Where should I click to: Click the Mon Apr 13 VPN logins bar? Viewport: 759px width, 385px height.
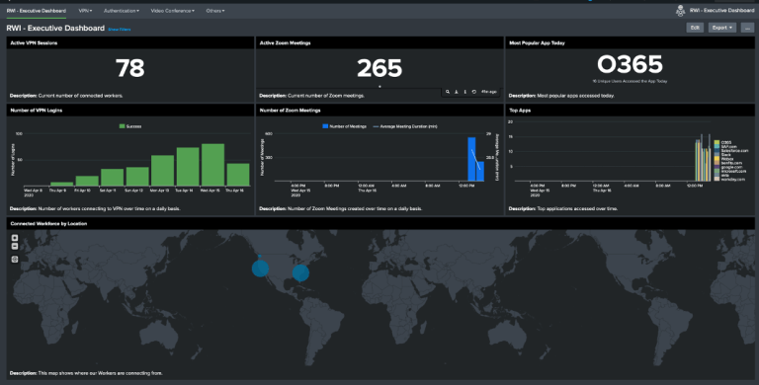click(163, 171)
